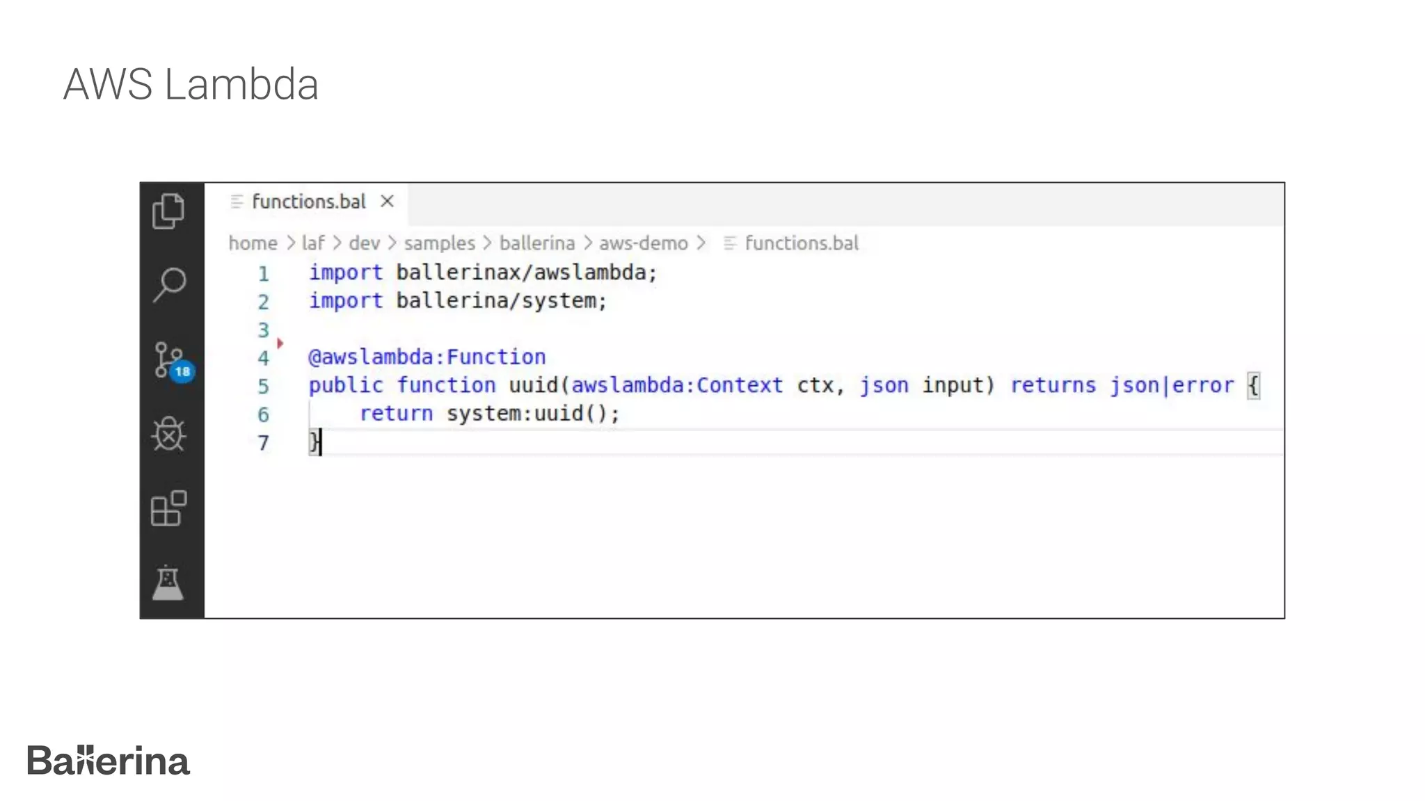The width and height of the screenshot is (1425, 801).
Task: Click 'import' keyword on line 2
Action: click(346, 301)
